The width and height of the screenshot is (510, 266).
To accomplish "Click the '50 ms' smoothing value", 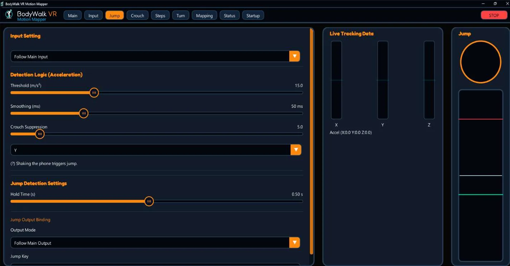I will (297, 106).
